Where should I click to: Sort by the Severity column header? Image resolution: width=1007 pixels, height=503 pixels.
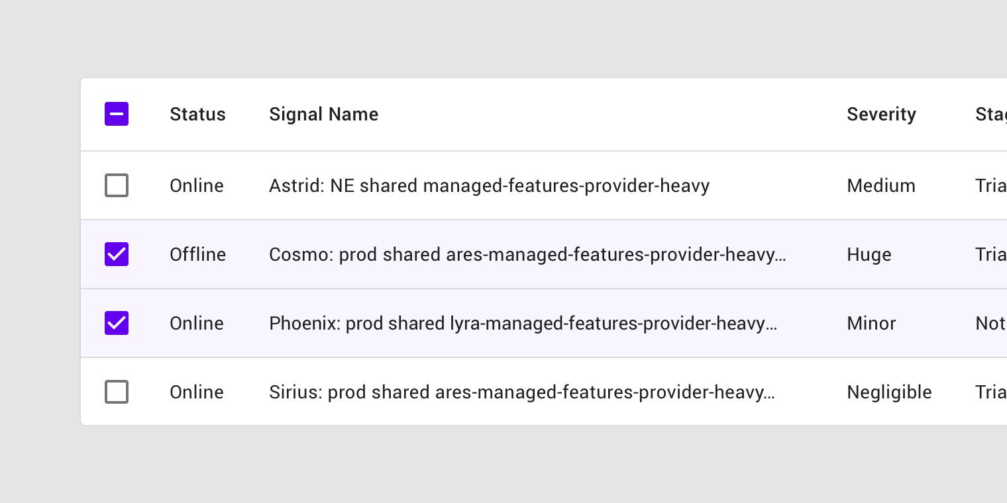tap(881, 114)
